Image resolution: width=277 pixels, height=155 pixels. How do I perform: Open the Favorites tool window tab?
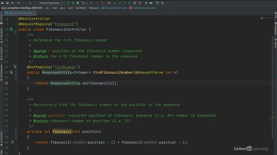tap(1, 139)
